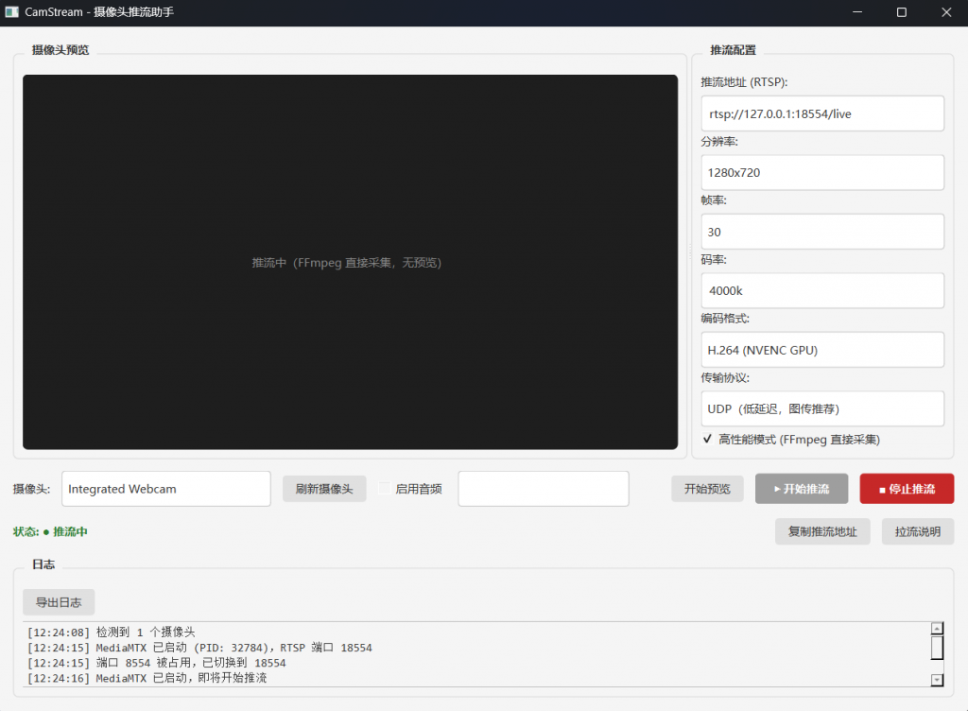Open the 拉流说明 pull stream instructions
The image size is (968, 711).
917,531
